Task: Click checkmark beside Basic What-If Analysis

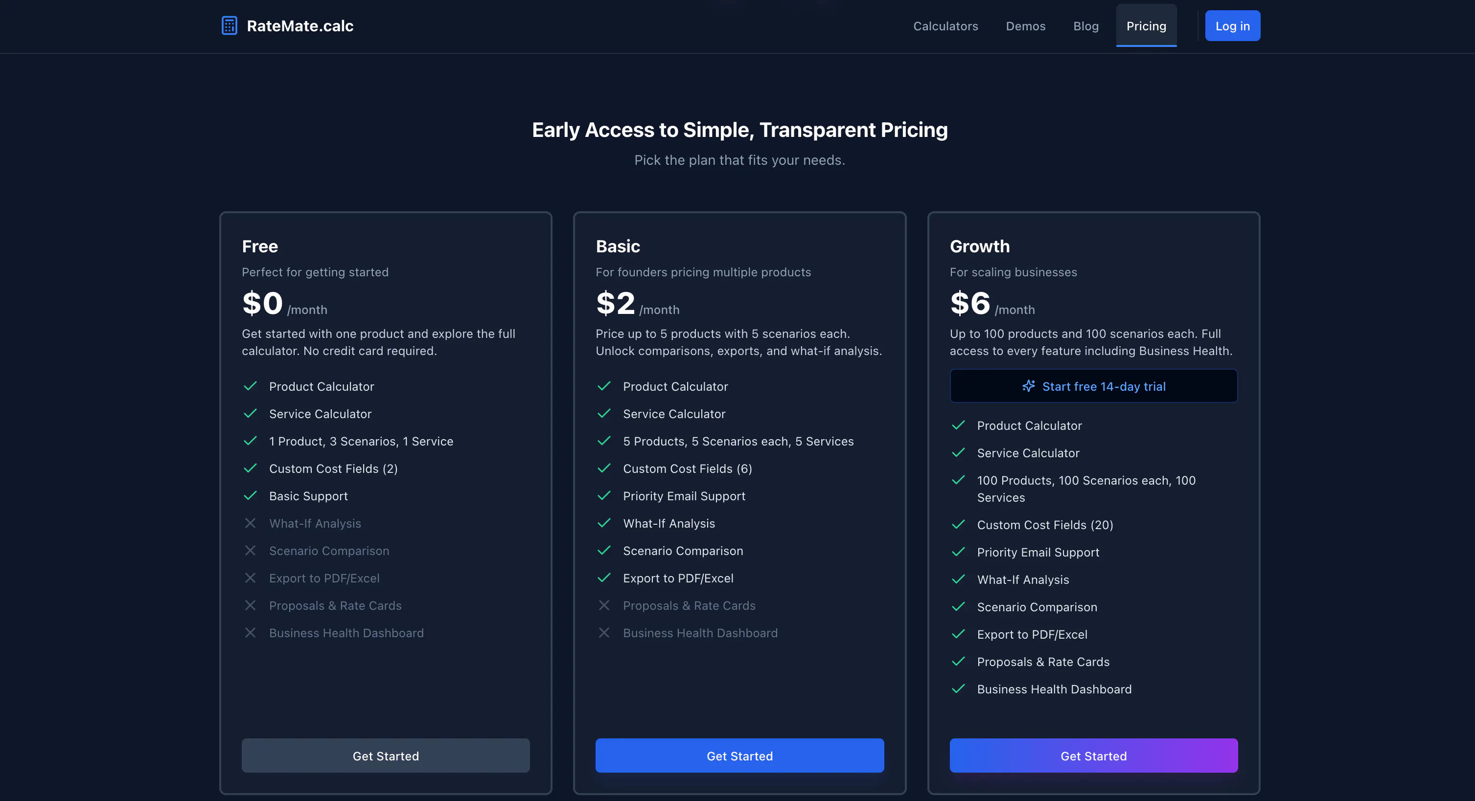Action: [604, 523]
